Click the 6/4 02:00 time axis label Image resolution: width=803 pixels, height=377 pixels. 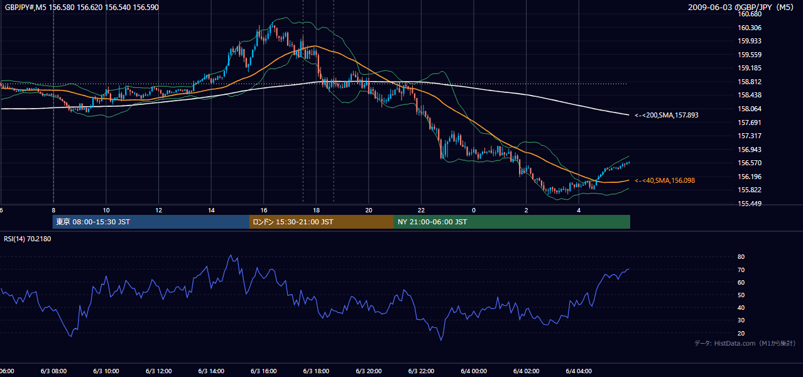tap(527, 371)
